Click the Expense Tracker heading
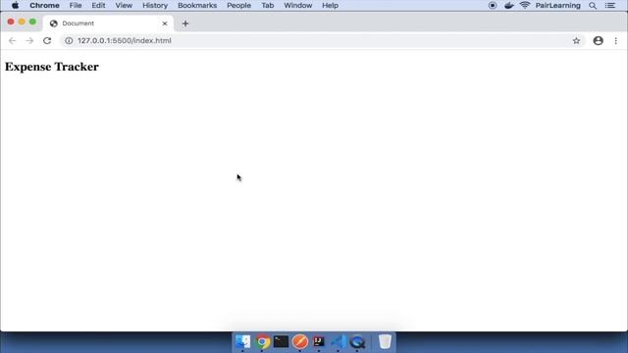628x353 pixels. [52, 67]
